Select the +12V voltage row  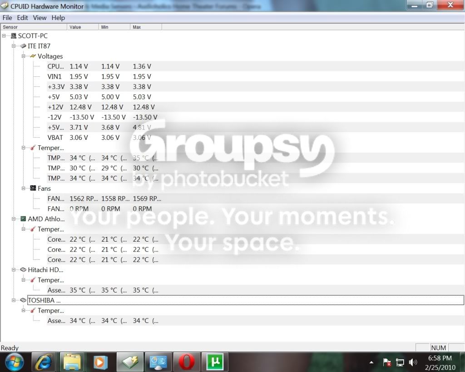pos(256,107)
